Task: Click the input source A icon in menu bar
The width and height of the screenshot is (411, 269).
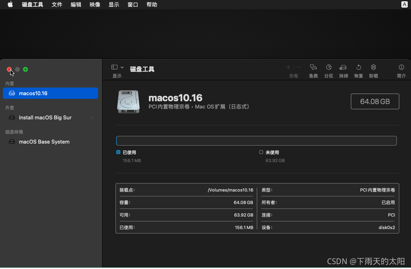Action: coord(404,4)
